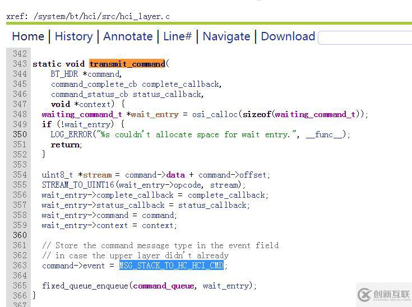
Task: Click waiting_command_t type at start of line 348
Action: point(82,114)
